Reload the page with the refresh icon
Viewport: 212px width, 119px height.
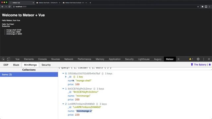coord(10,7)
